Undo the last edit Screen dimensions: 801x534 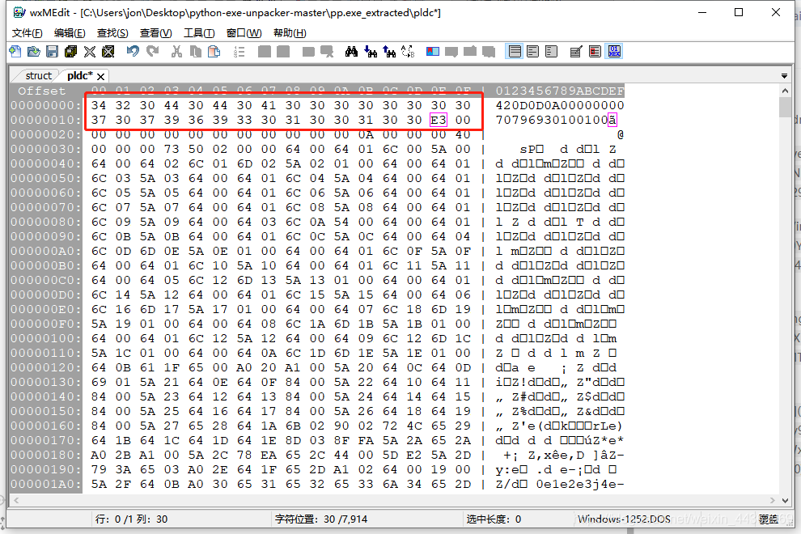133,52
